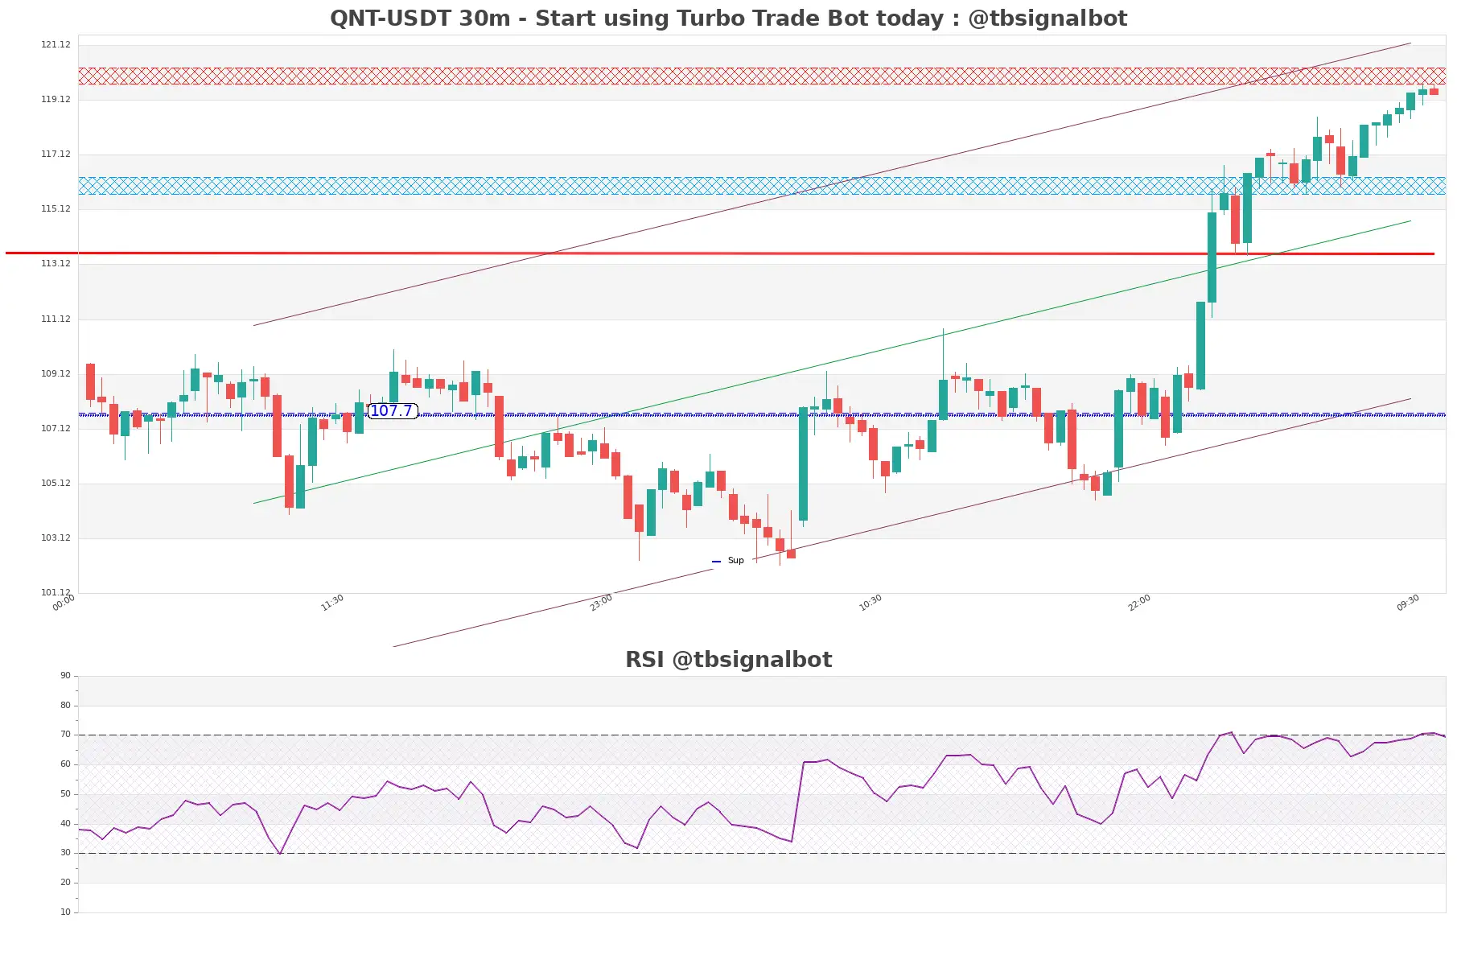This screenshot has width=1457, height=972.
Task: Click the blue hatched zone band near 116
Action: [x=762, y=186]
